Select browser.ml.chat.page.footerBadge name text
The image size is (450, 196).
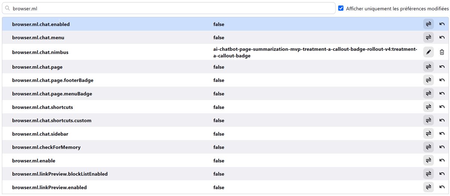pyautogui.click(x=53, y=80)
